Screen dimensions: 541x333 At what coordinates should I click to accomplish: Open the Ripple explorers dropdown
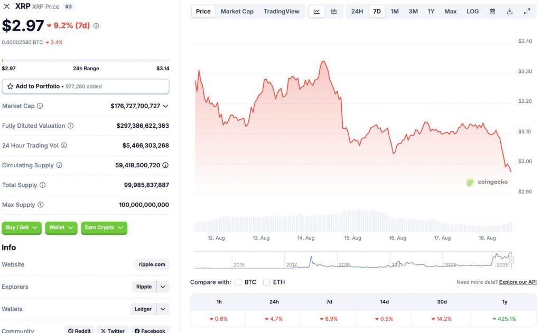pyautogui.click(x=162, y=287)
